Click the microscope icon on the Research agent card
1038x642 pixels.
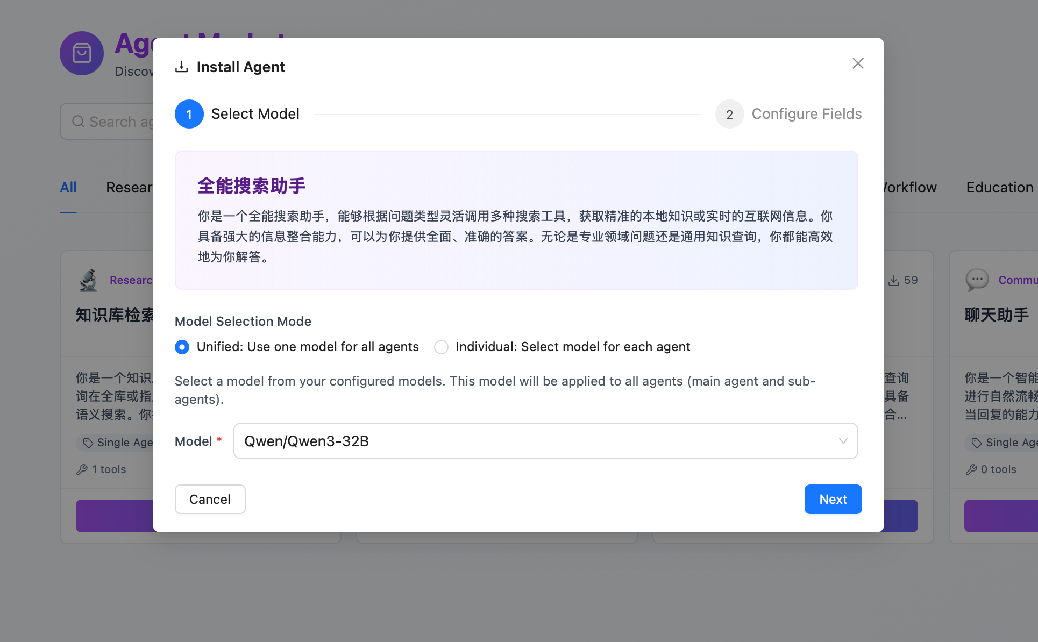tap(89, 280)
